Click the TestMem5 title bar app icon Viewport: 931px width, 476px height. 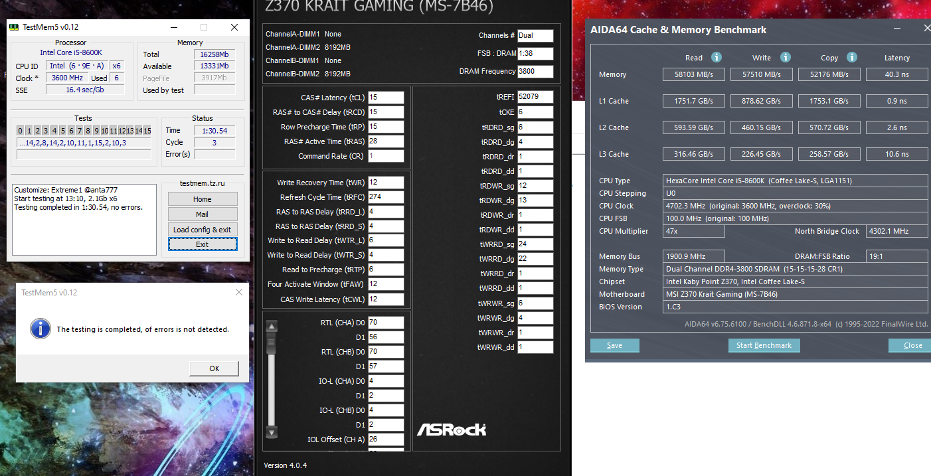pos(14,27)
